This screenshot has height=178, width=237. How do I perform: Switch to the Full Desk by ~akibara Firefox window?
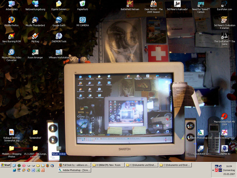click(x=75, y=165)
